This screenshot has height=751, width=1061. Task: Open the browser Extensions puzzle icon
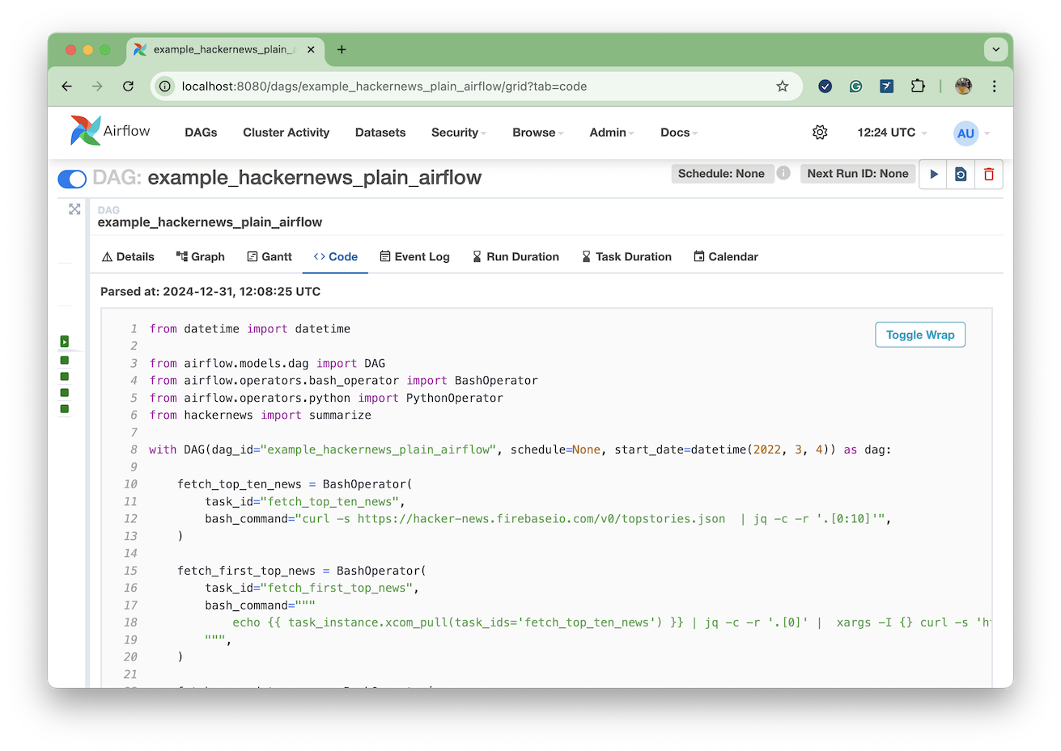pyautogui.click(x=917, y=86)
